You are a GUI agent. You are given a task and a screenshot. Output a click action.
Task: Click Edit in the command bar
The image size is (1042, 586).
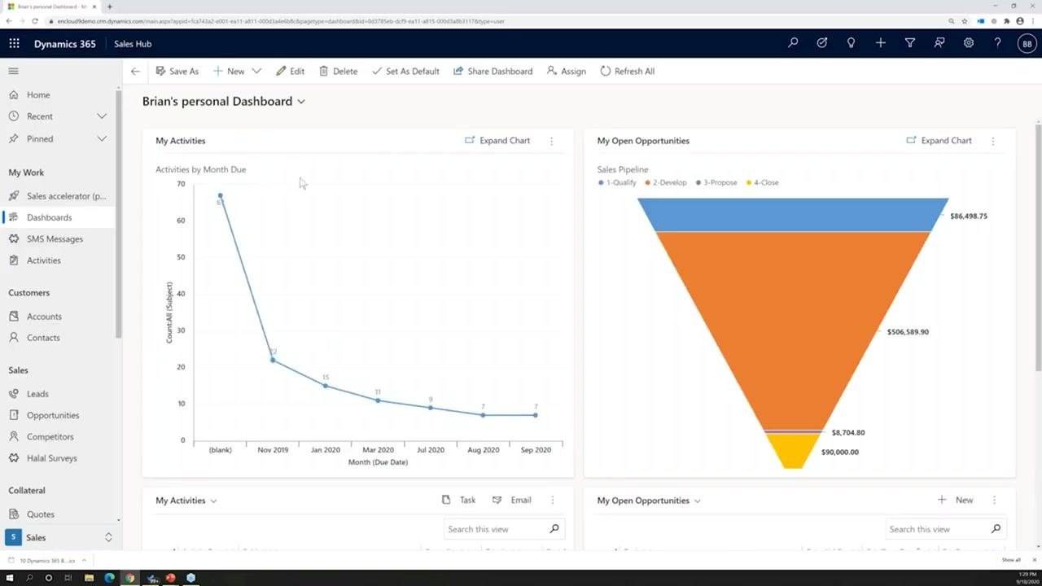pos(290,71)
